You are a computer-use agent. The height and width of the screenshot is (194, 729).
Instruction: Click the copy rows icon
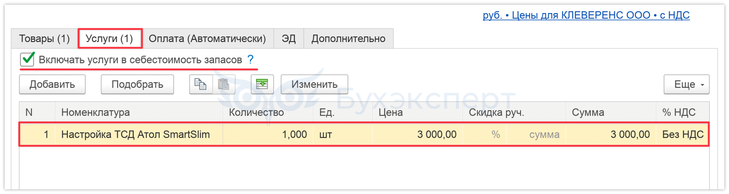tap(200, 84)
